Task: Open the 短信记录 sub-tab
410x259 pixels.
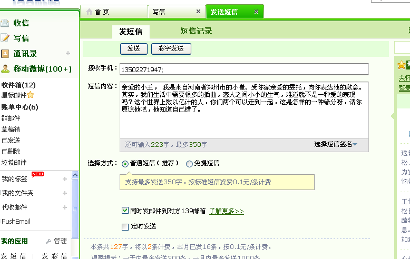Action: pyautogui.click(x=196, y=31)
